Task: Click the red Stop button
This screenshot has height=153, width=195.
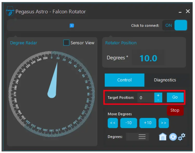Action: coord(175,110)
